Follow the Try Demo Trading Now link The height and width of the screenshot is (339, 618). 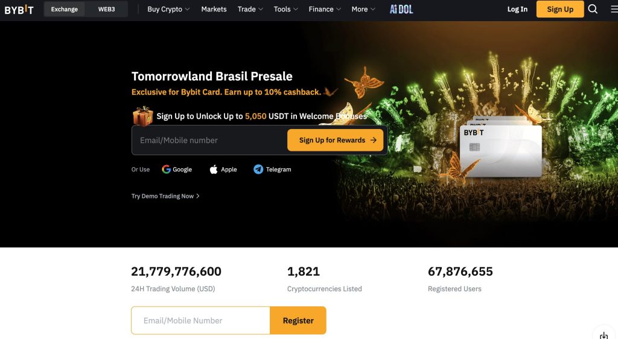[165, 196]
